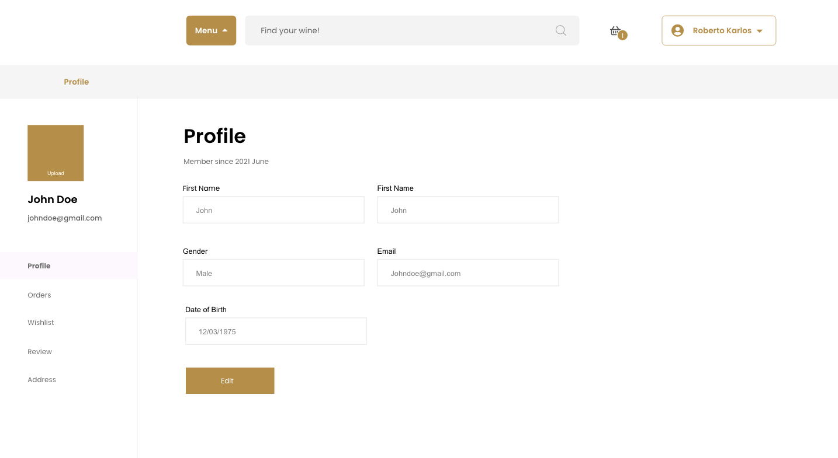Open Review in the sidebar
838x458 pixels.
pyautogui.click(x=40, y=351)
